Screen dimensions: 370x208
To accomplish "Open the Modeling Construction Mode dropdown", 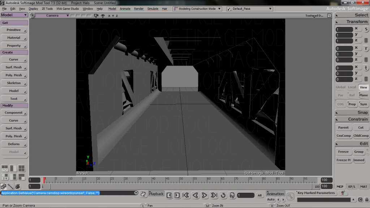I will (x=197, y=9).
